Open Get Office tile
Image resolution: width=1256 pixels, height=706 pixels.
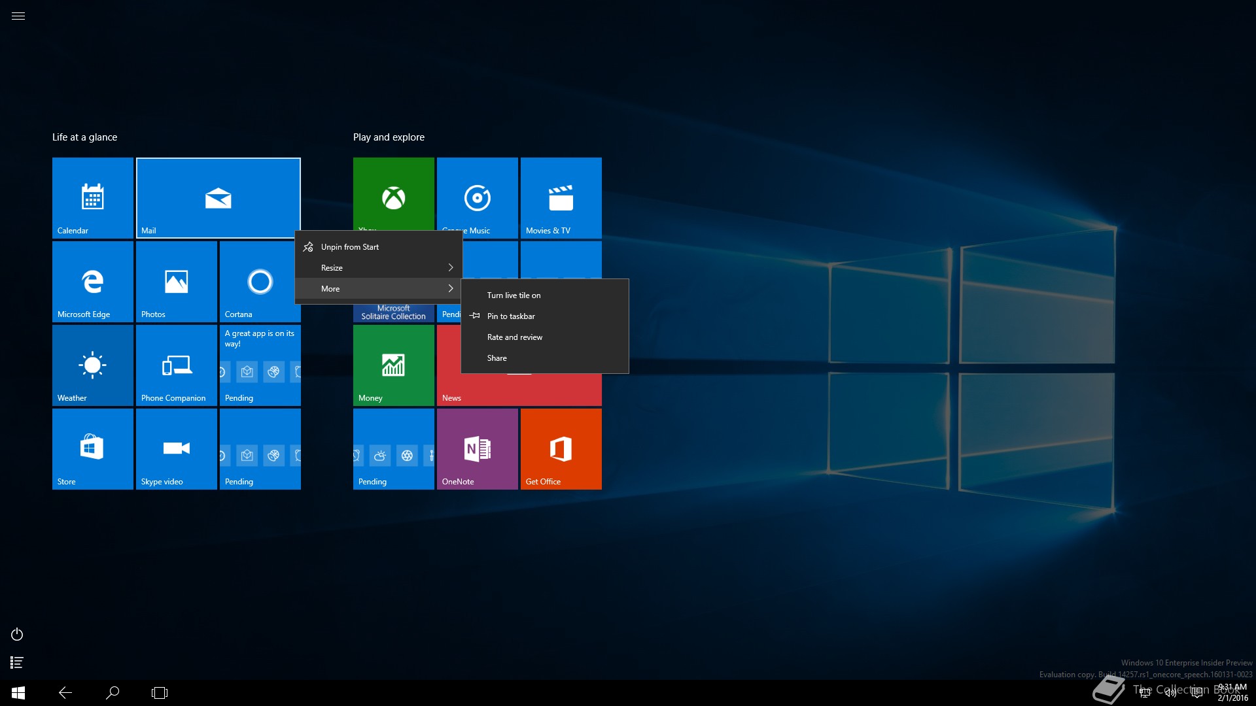pyautogui.click(x=561, y=449)
